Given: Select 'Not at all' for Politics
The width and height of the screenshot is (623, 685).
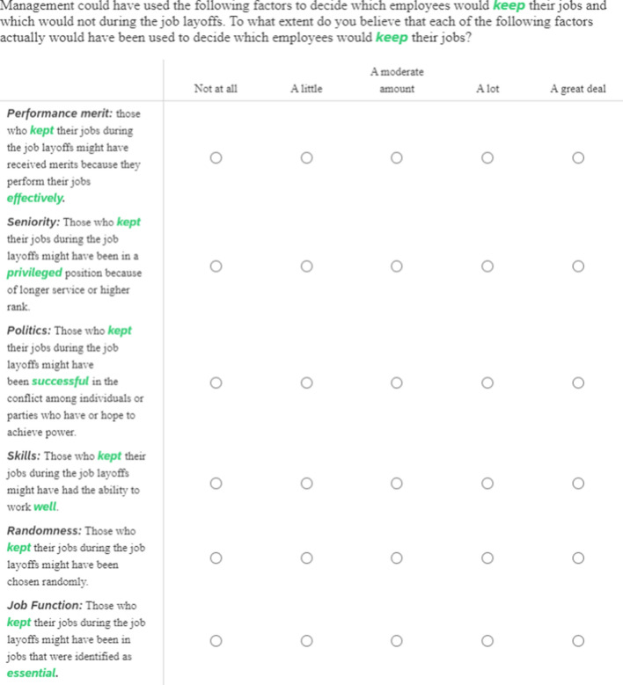Looking at the screenshot, I should [x=216, y=383].
